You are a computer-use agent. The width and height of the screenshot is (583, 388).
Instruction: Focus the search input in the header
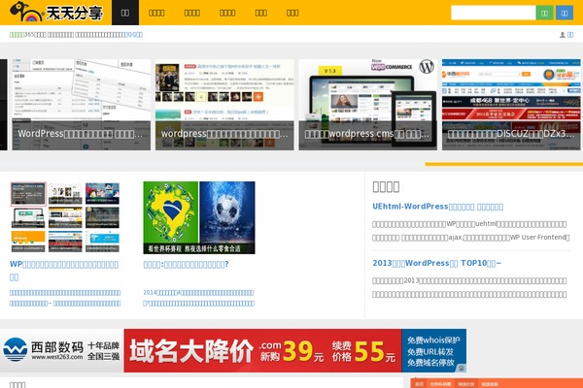[x=493, y=13]
